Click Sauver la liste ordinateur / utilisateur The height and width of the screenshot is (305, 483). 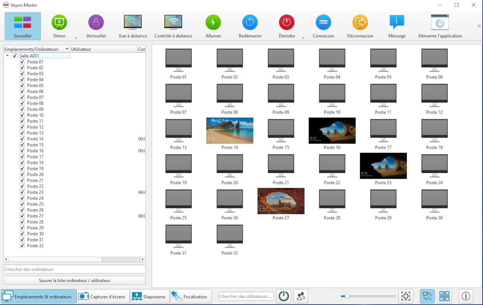75,280
